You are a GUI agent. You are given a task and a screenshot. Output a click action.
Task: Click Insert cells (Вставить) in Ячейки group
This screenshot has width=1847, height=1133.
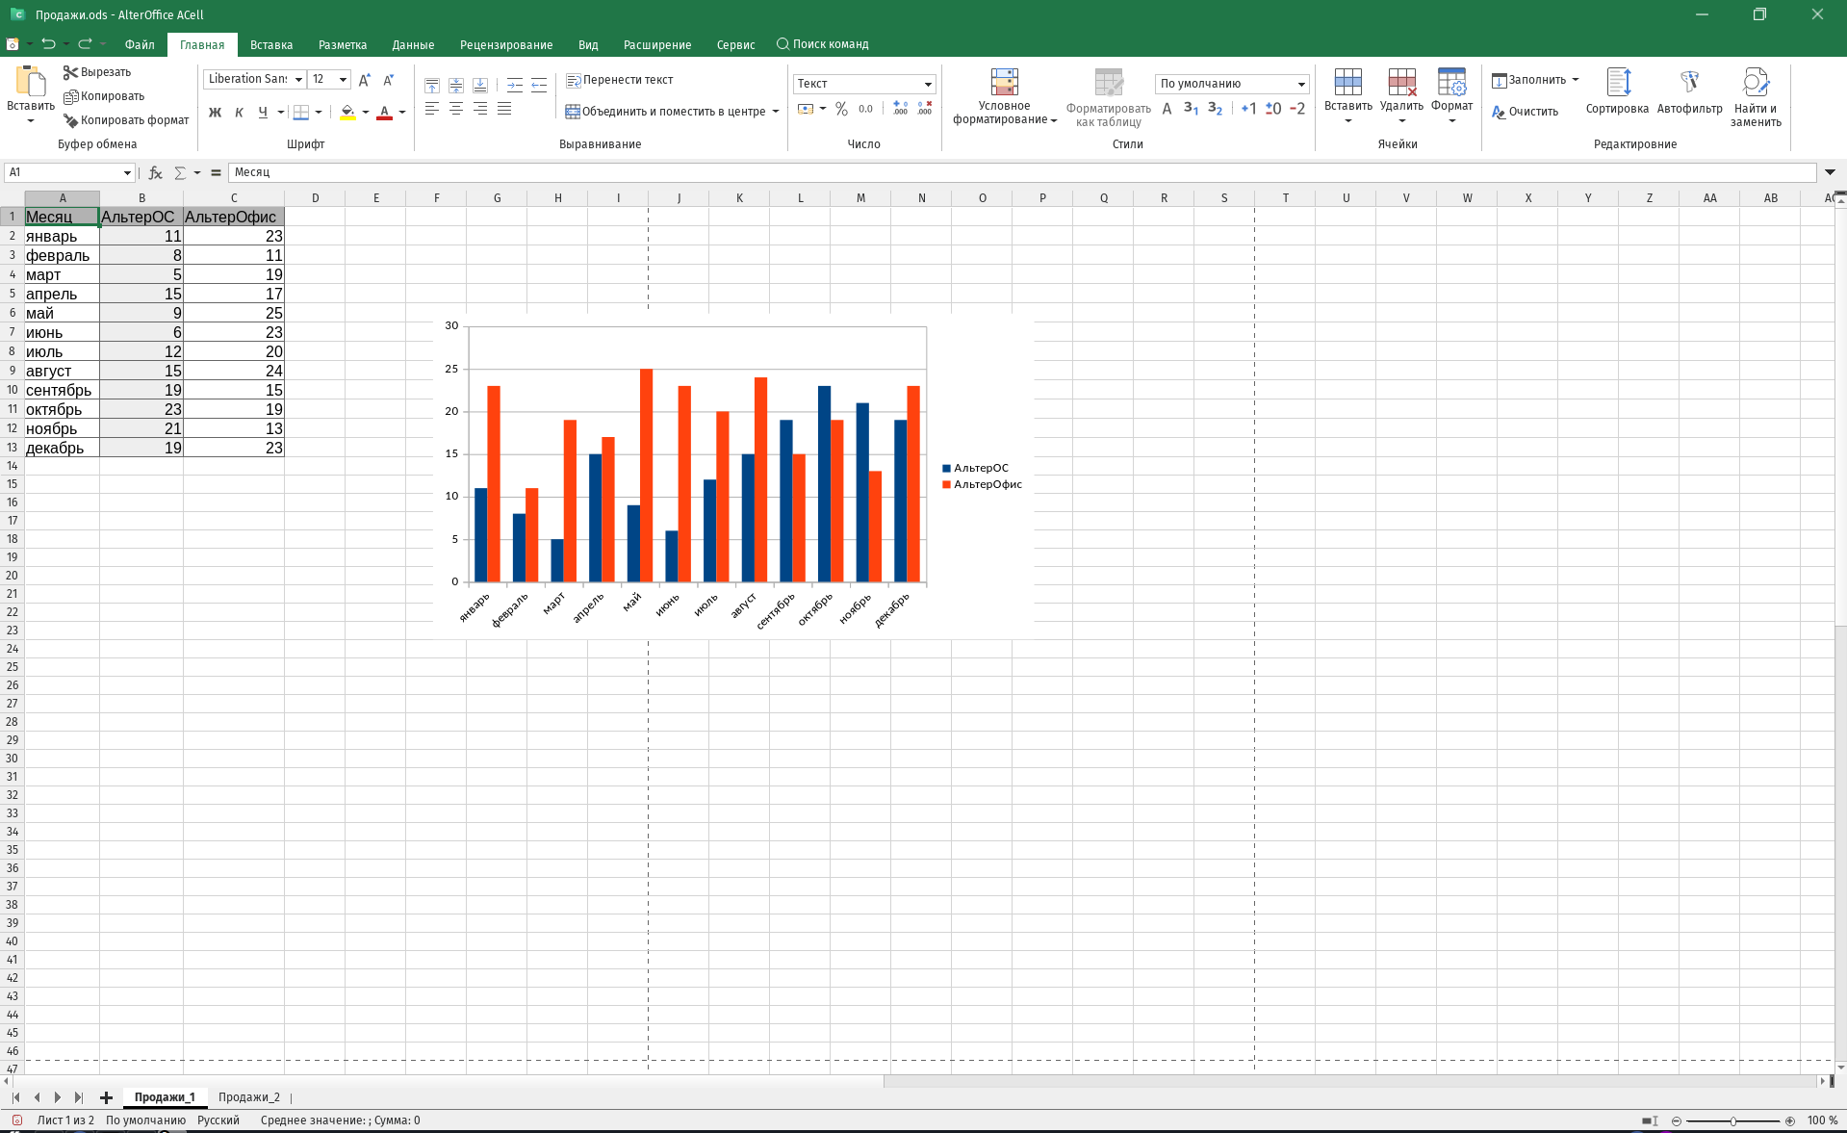(x=1347, y=94)
